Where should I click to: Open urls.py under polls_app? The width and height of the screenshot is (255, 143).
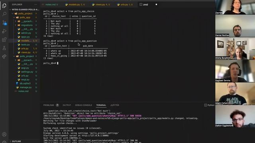click(25, 48)
